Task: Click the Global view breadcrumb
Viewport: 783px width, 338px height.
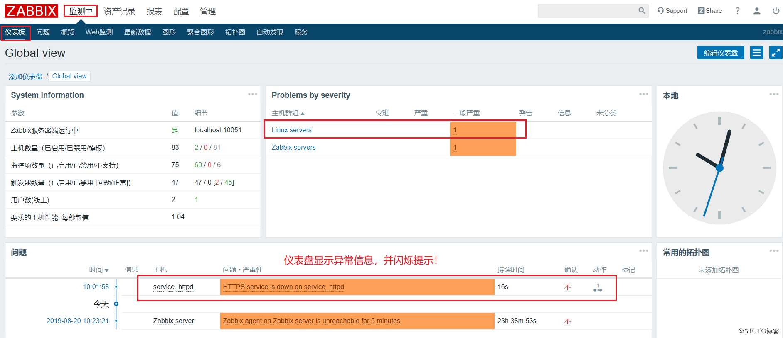Action: pos(69,76)
